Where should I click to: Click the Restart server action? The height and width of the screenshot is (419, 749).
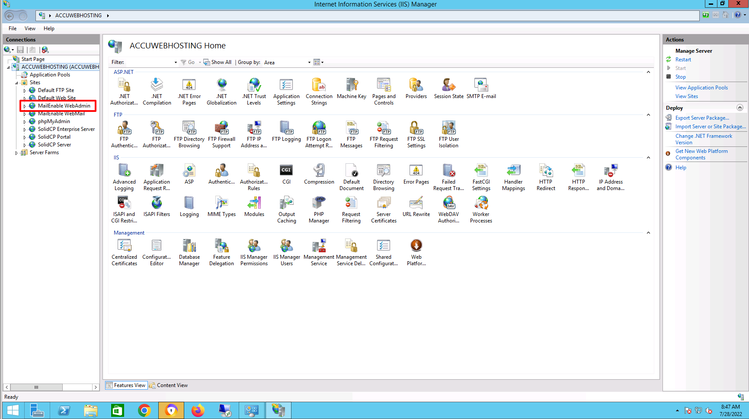tap(683, 60)
